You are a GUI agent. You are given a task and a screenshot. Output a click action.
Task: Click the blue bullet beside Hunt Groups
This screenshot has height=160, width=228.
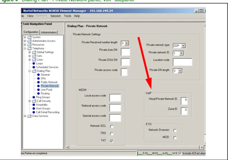tap(34, 109)
